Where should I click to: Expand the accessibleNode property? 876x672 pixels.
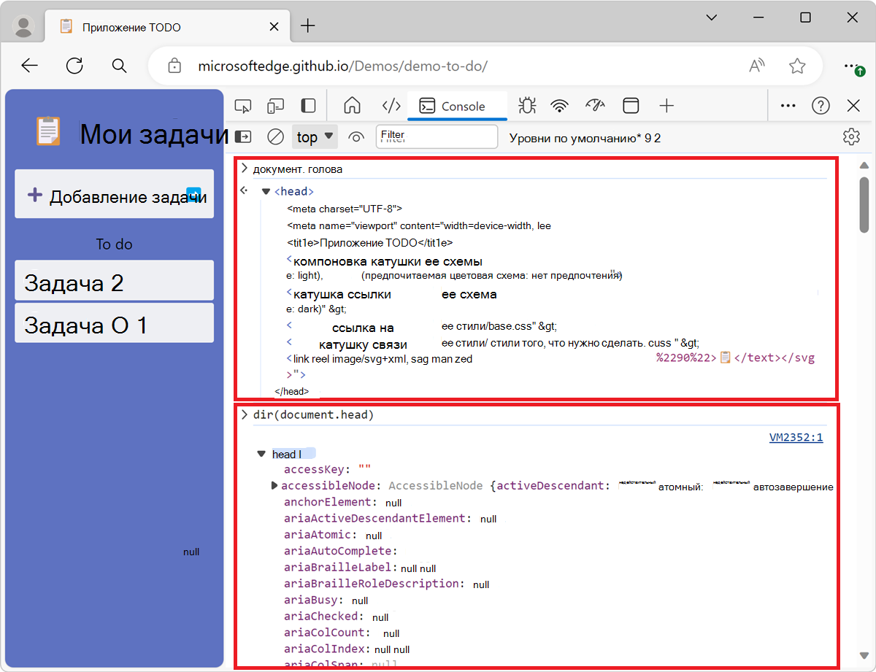(274, 485)
